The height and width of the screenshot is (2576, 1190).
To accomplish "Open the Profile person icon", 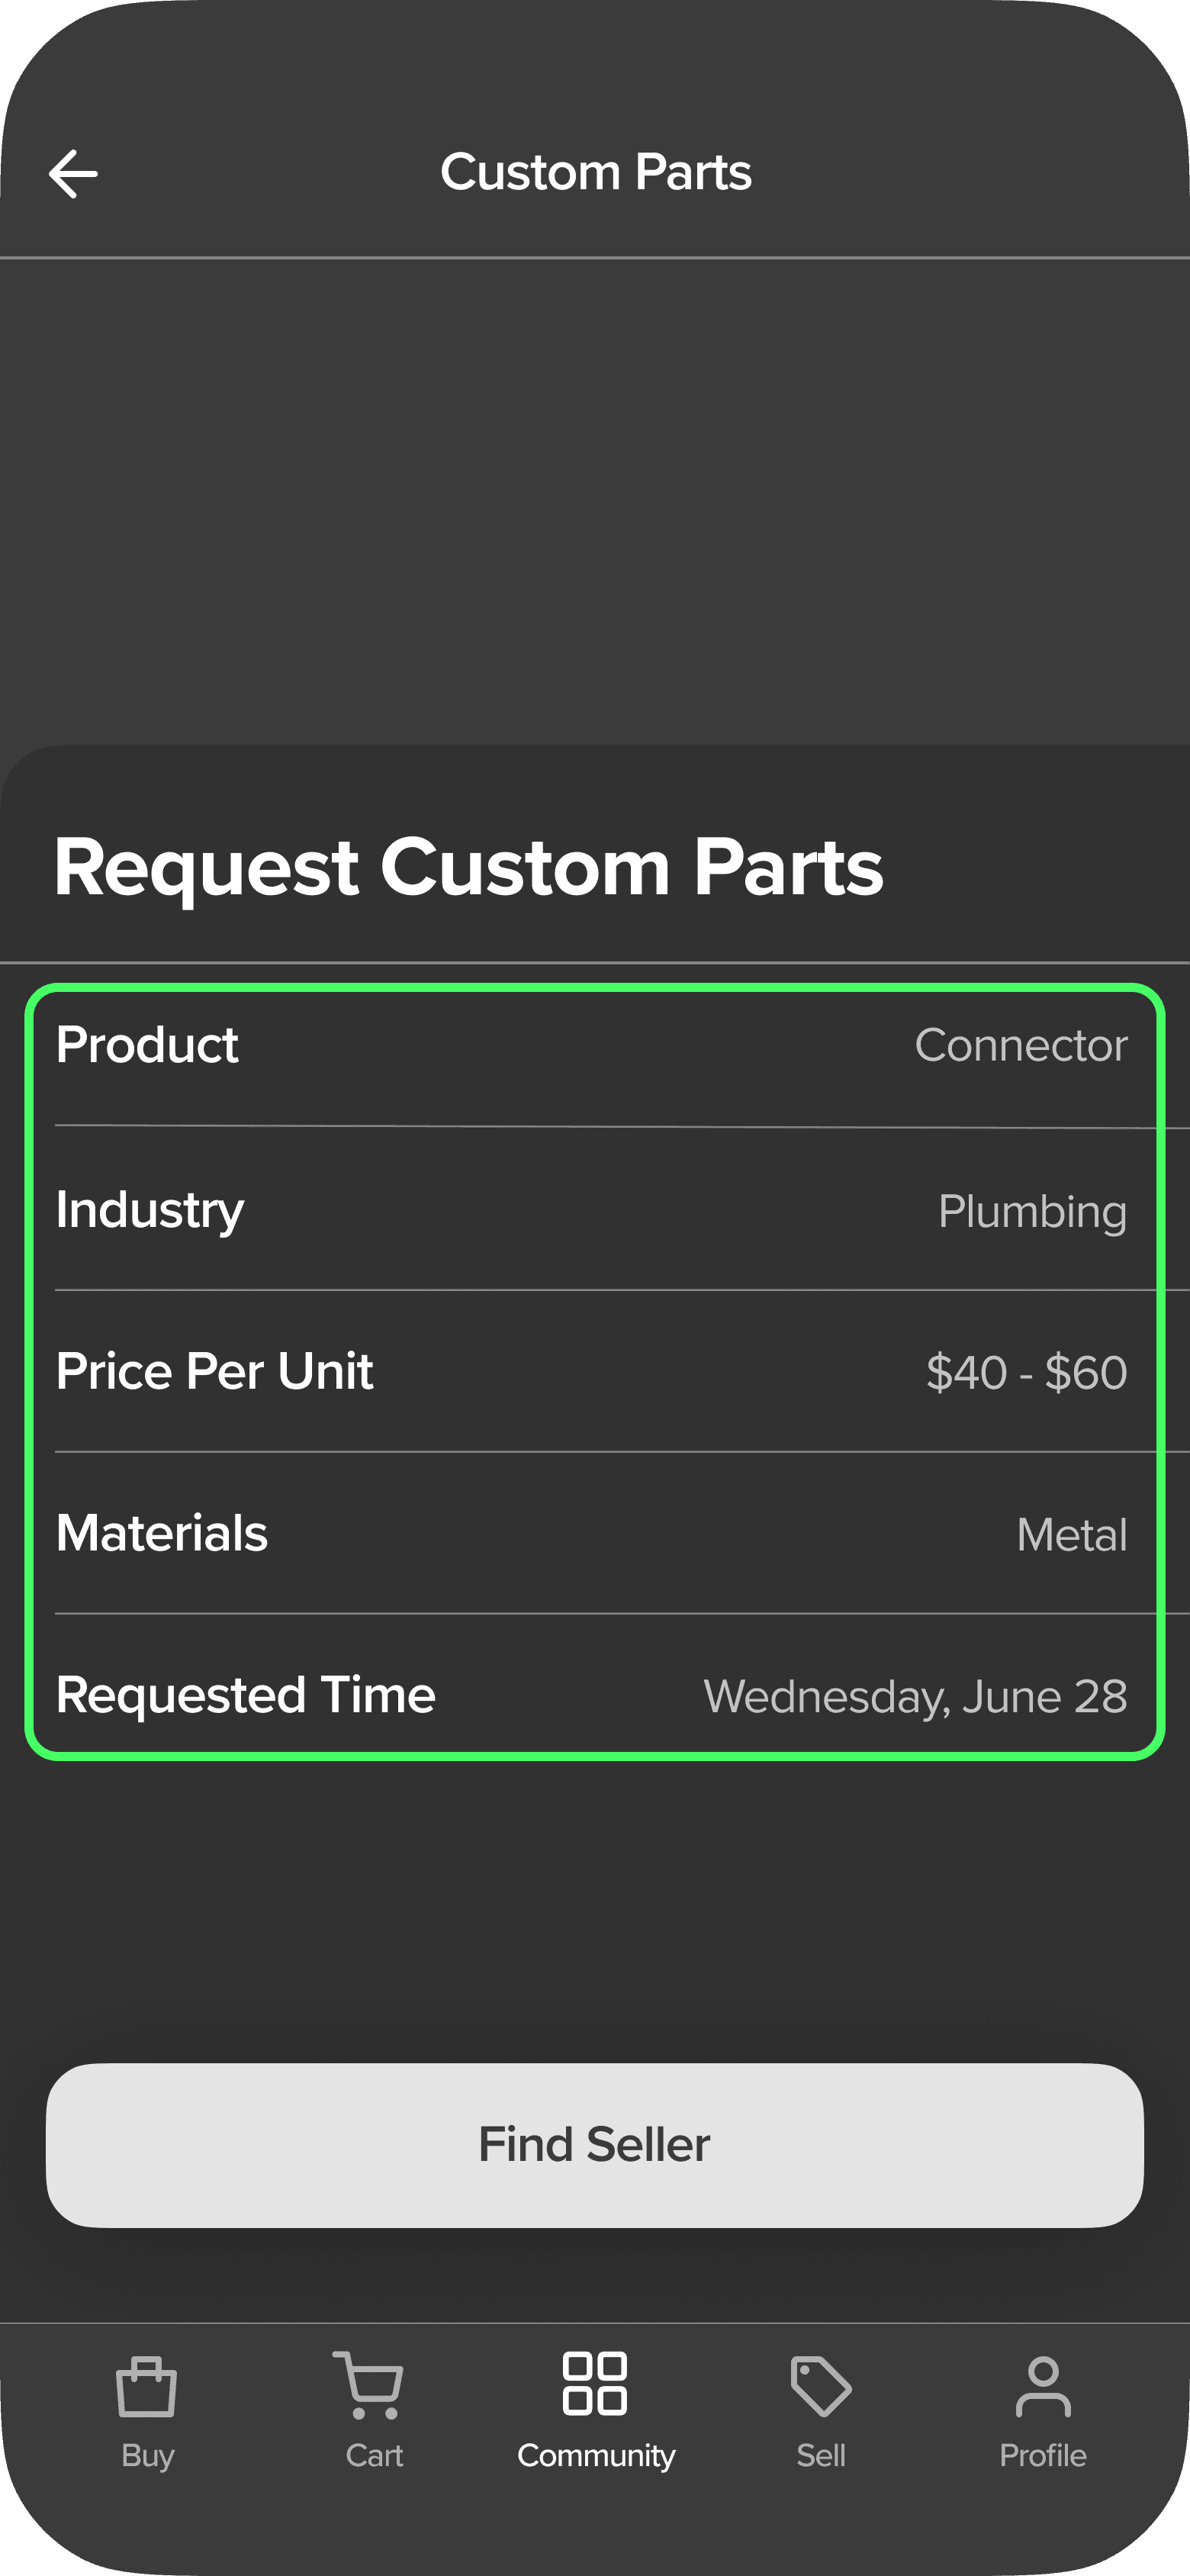I will pos(1043,2387).
